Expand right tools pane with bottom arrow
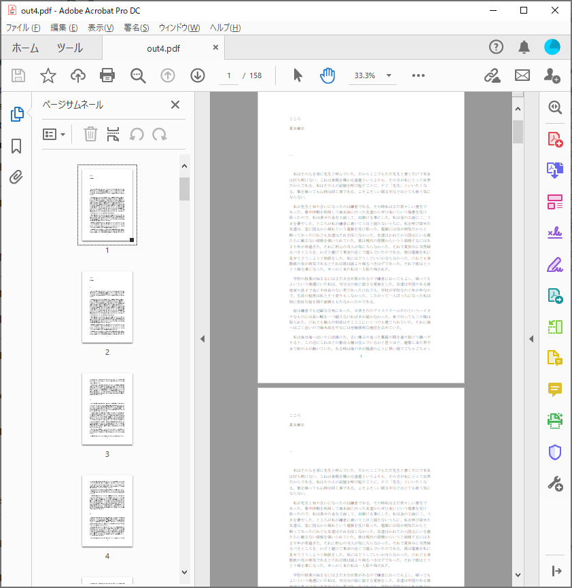Image resolution: width=572 pixels, height=588 pixels. point(556,571)
